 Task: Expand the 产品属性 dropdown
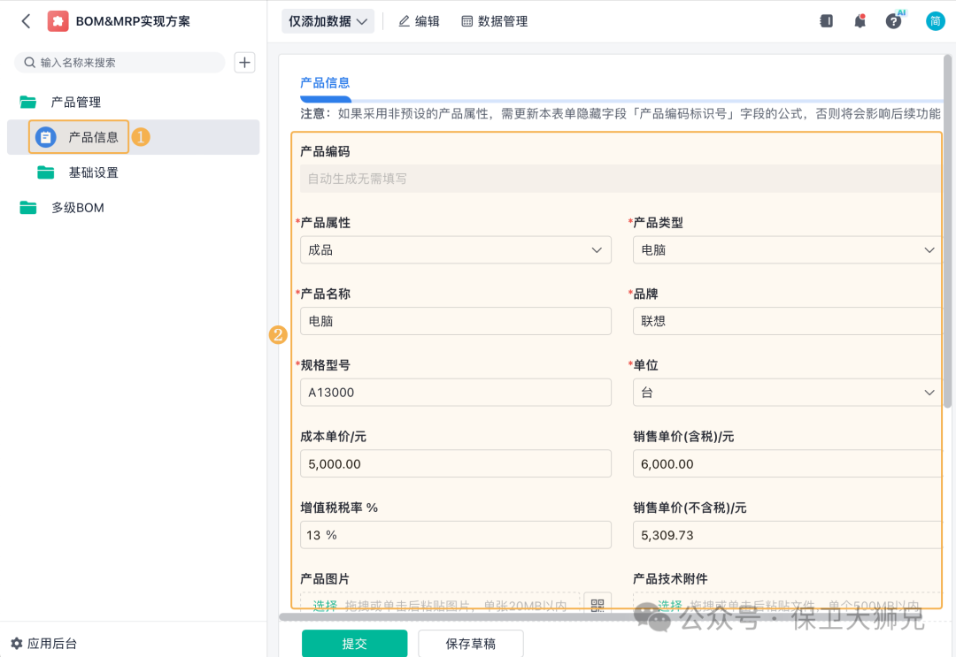456,250
